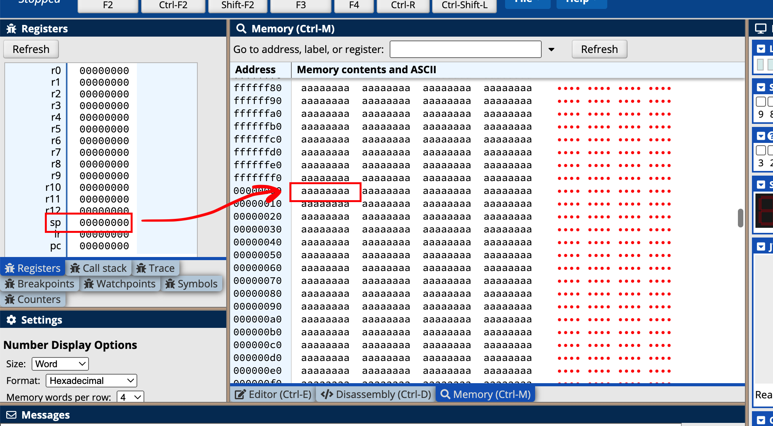The image size is (773, 426).
Task: Open the Disassembly (Ctrl-D) tab
Action: (x=376, y=394)
